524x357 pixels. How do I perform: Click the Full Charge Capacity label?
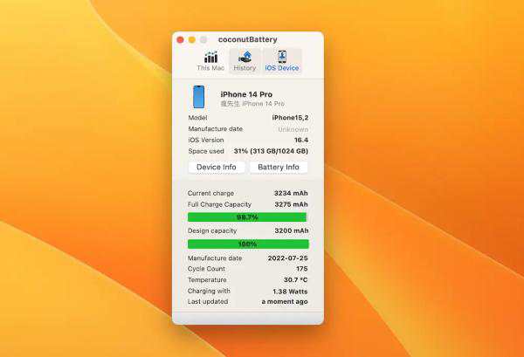click(x=219, y=204)
